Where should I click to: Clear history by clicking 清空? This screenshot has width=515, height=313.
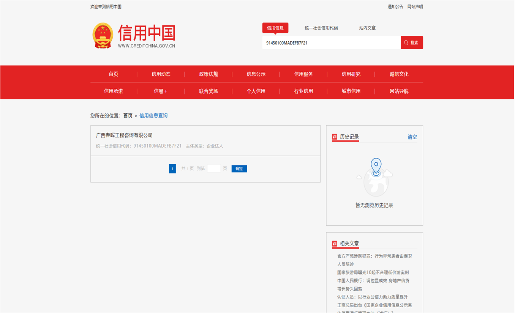[x=412, y=137]
